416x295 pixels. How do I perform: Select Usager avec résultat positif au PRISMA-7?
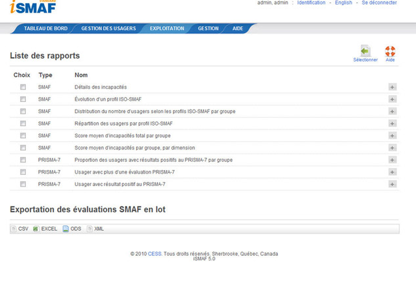22,184
